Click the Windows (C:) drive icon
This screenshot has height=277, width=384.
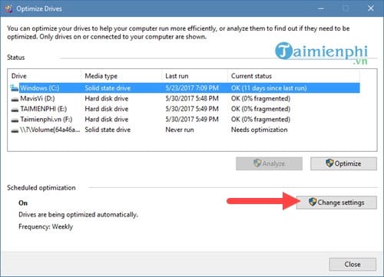pyautogui.click(x=15, y=88)
